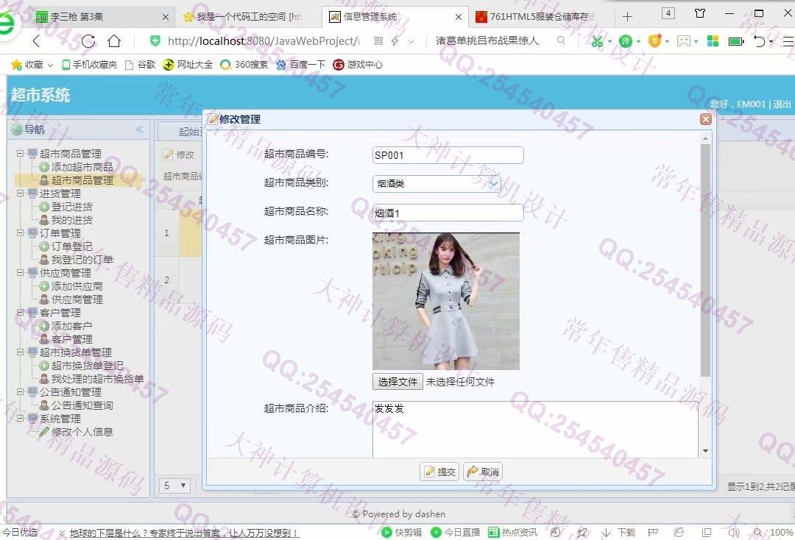The height and width of the screenshot is (540, 795).
Task: Click the 提交 button
Action: [x=439, y=472]
